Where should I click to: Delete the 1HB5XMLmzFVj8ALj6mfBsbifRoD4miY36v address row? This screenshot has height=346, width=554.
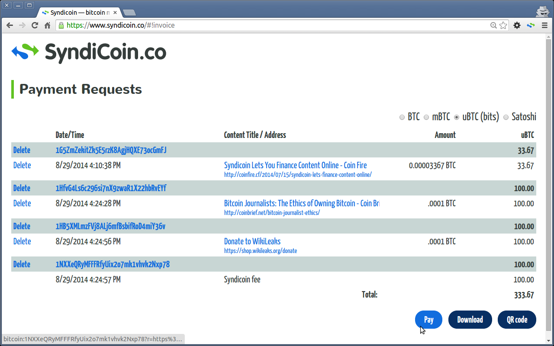point(22,226)
